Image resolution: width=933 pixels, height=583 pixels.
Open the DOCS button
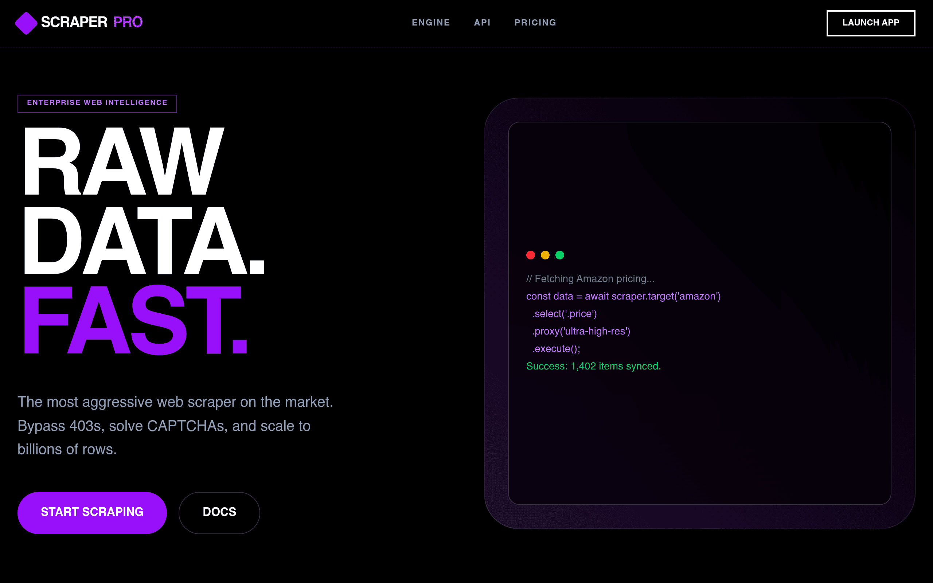pos(219,513)
